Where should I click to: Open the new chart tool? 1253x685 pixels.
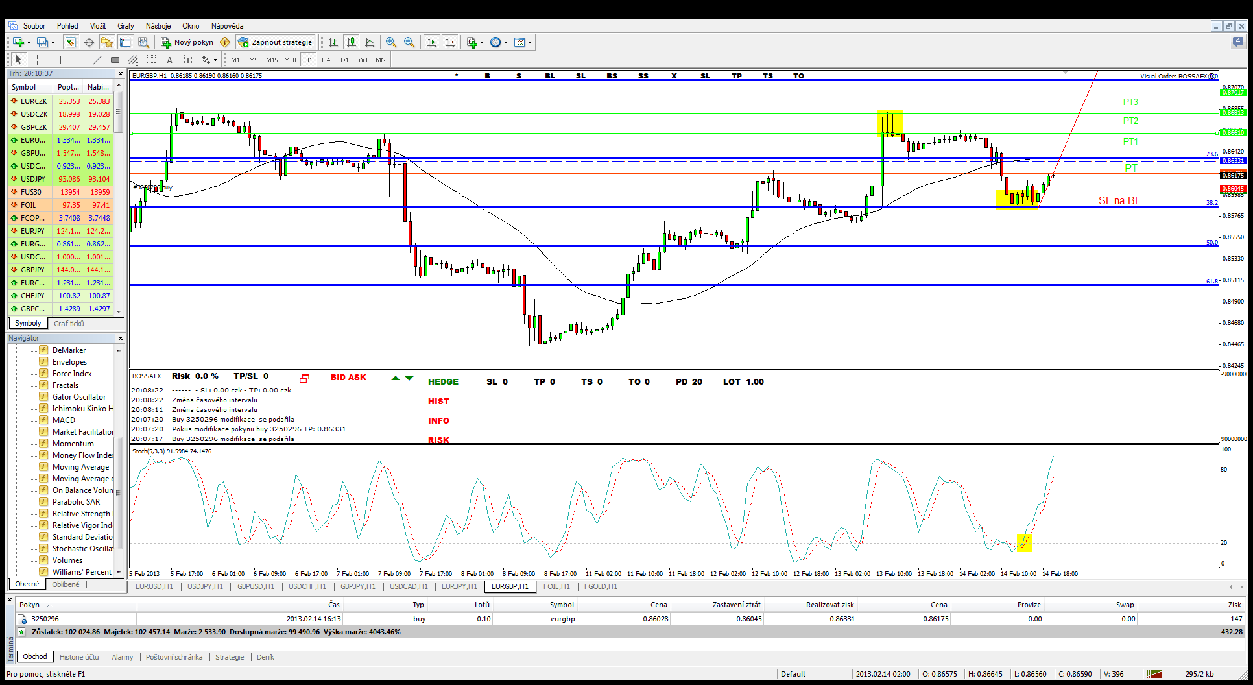click(x=18, y=42)
